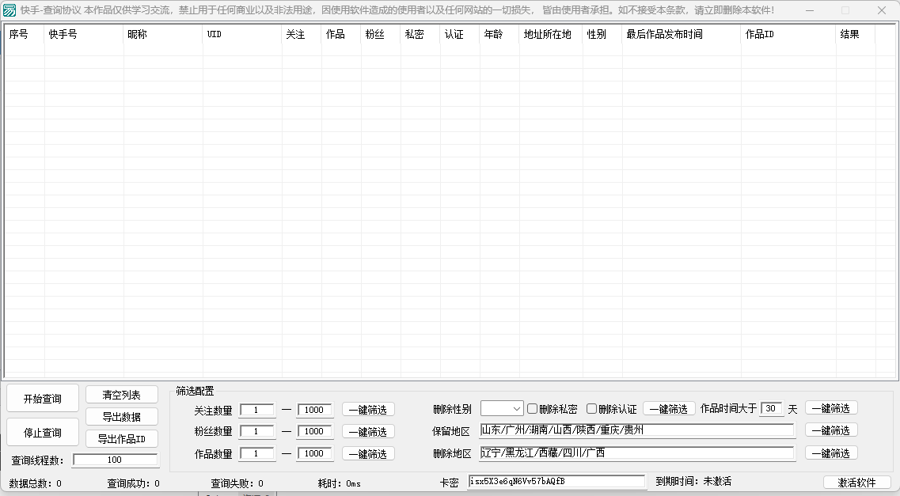This screenshot has width=900, height=496.
Task: Click the 导出作品ID button
Action: coord(122,439)
